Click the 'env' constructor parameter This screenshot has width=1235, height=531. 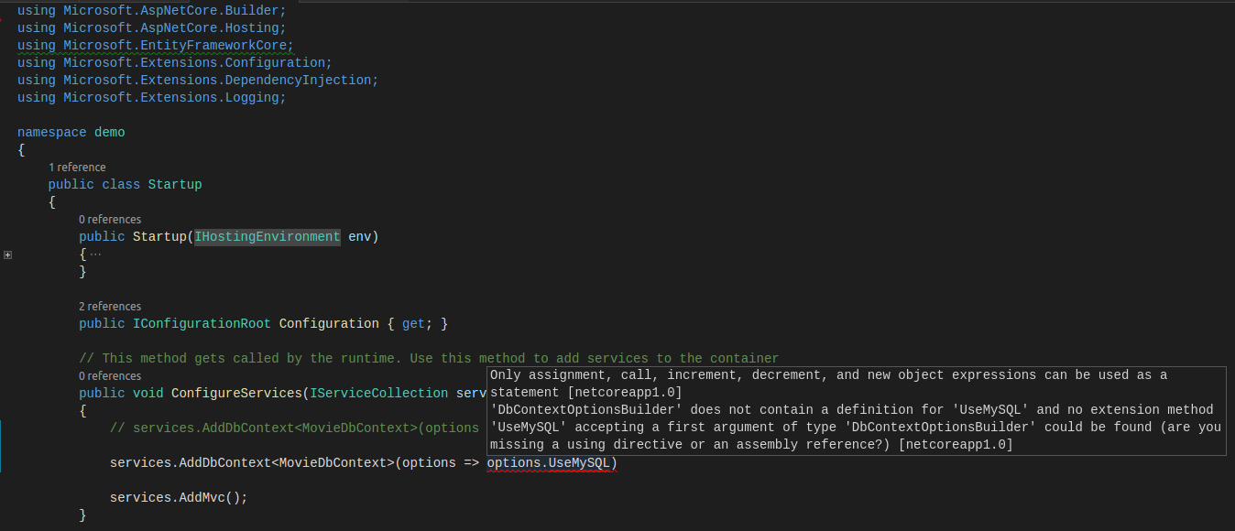pyautogui.click(x=360, y=236)
